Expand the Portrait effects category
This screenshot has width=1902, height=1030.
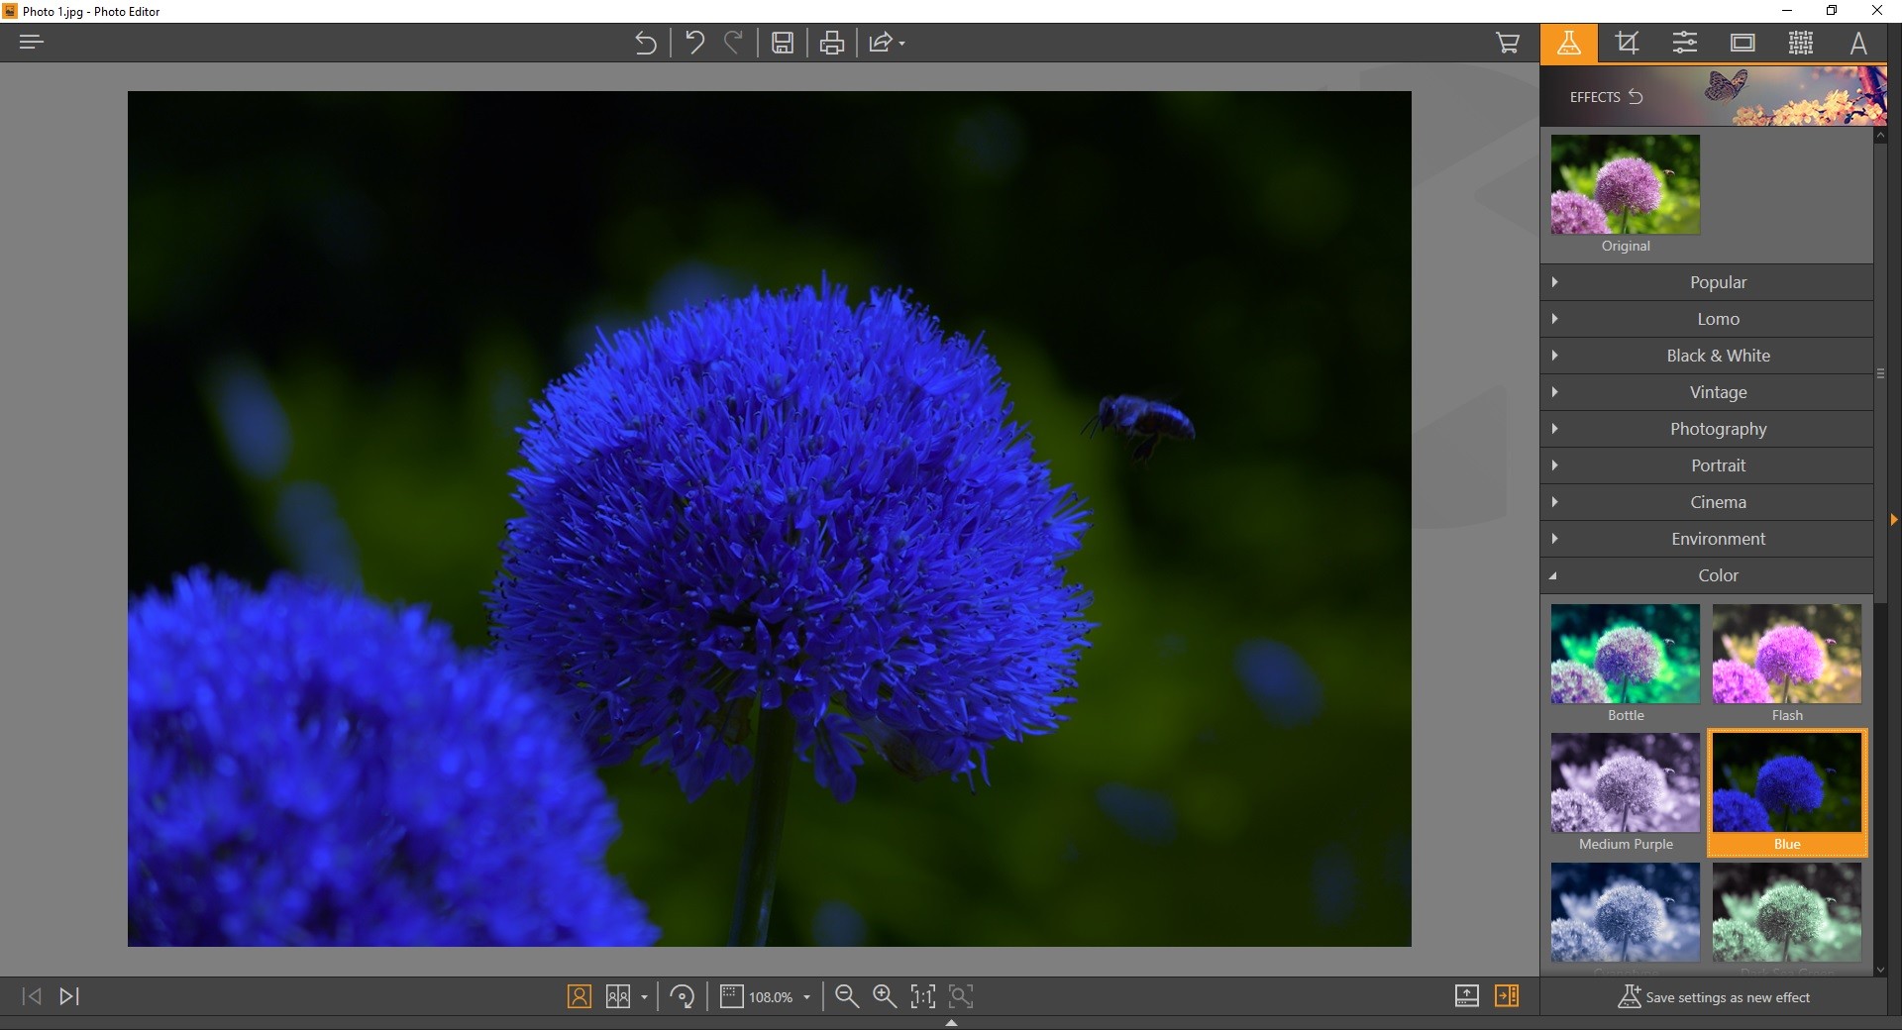(1707, 465)
